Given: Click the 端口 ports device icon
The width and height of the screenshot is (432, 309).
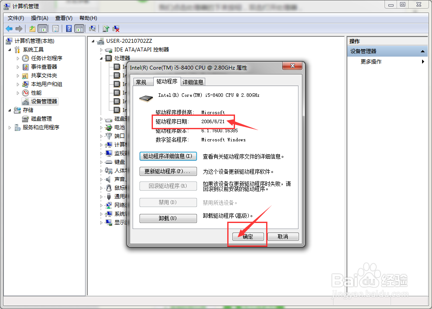Looking at the screenshot, I should tap(109, 136).
